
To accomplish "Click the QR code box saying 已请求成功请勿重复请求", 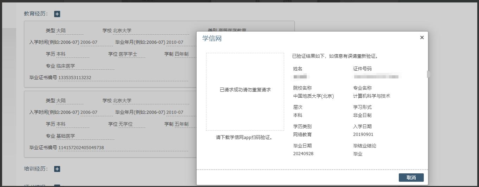I will click(x=245, y=92).
